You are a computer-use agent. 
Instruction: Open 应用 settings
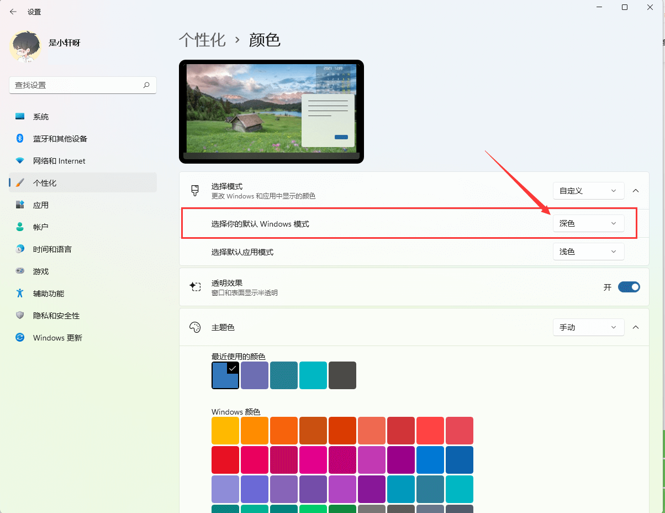tap(40, 205)
